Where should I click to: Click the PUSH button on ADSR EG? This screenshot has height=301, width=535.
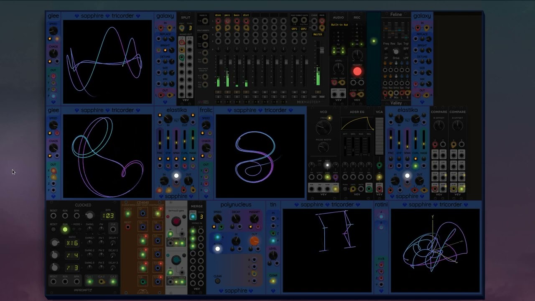pos(345,189)
